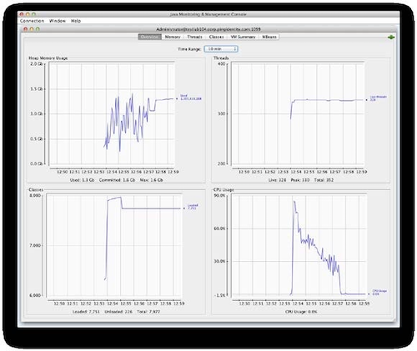Switch to the Threads tab
This screenshot has height=351, width=417.
pyautogui.click(x=194, y=37)
